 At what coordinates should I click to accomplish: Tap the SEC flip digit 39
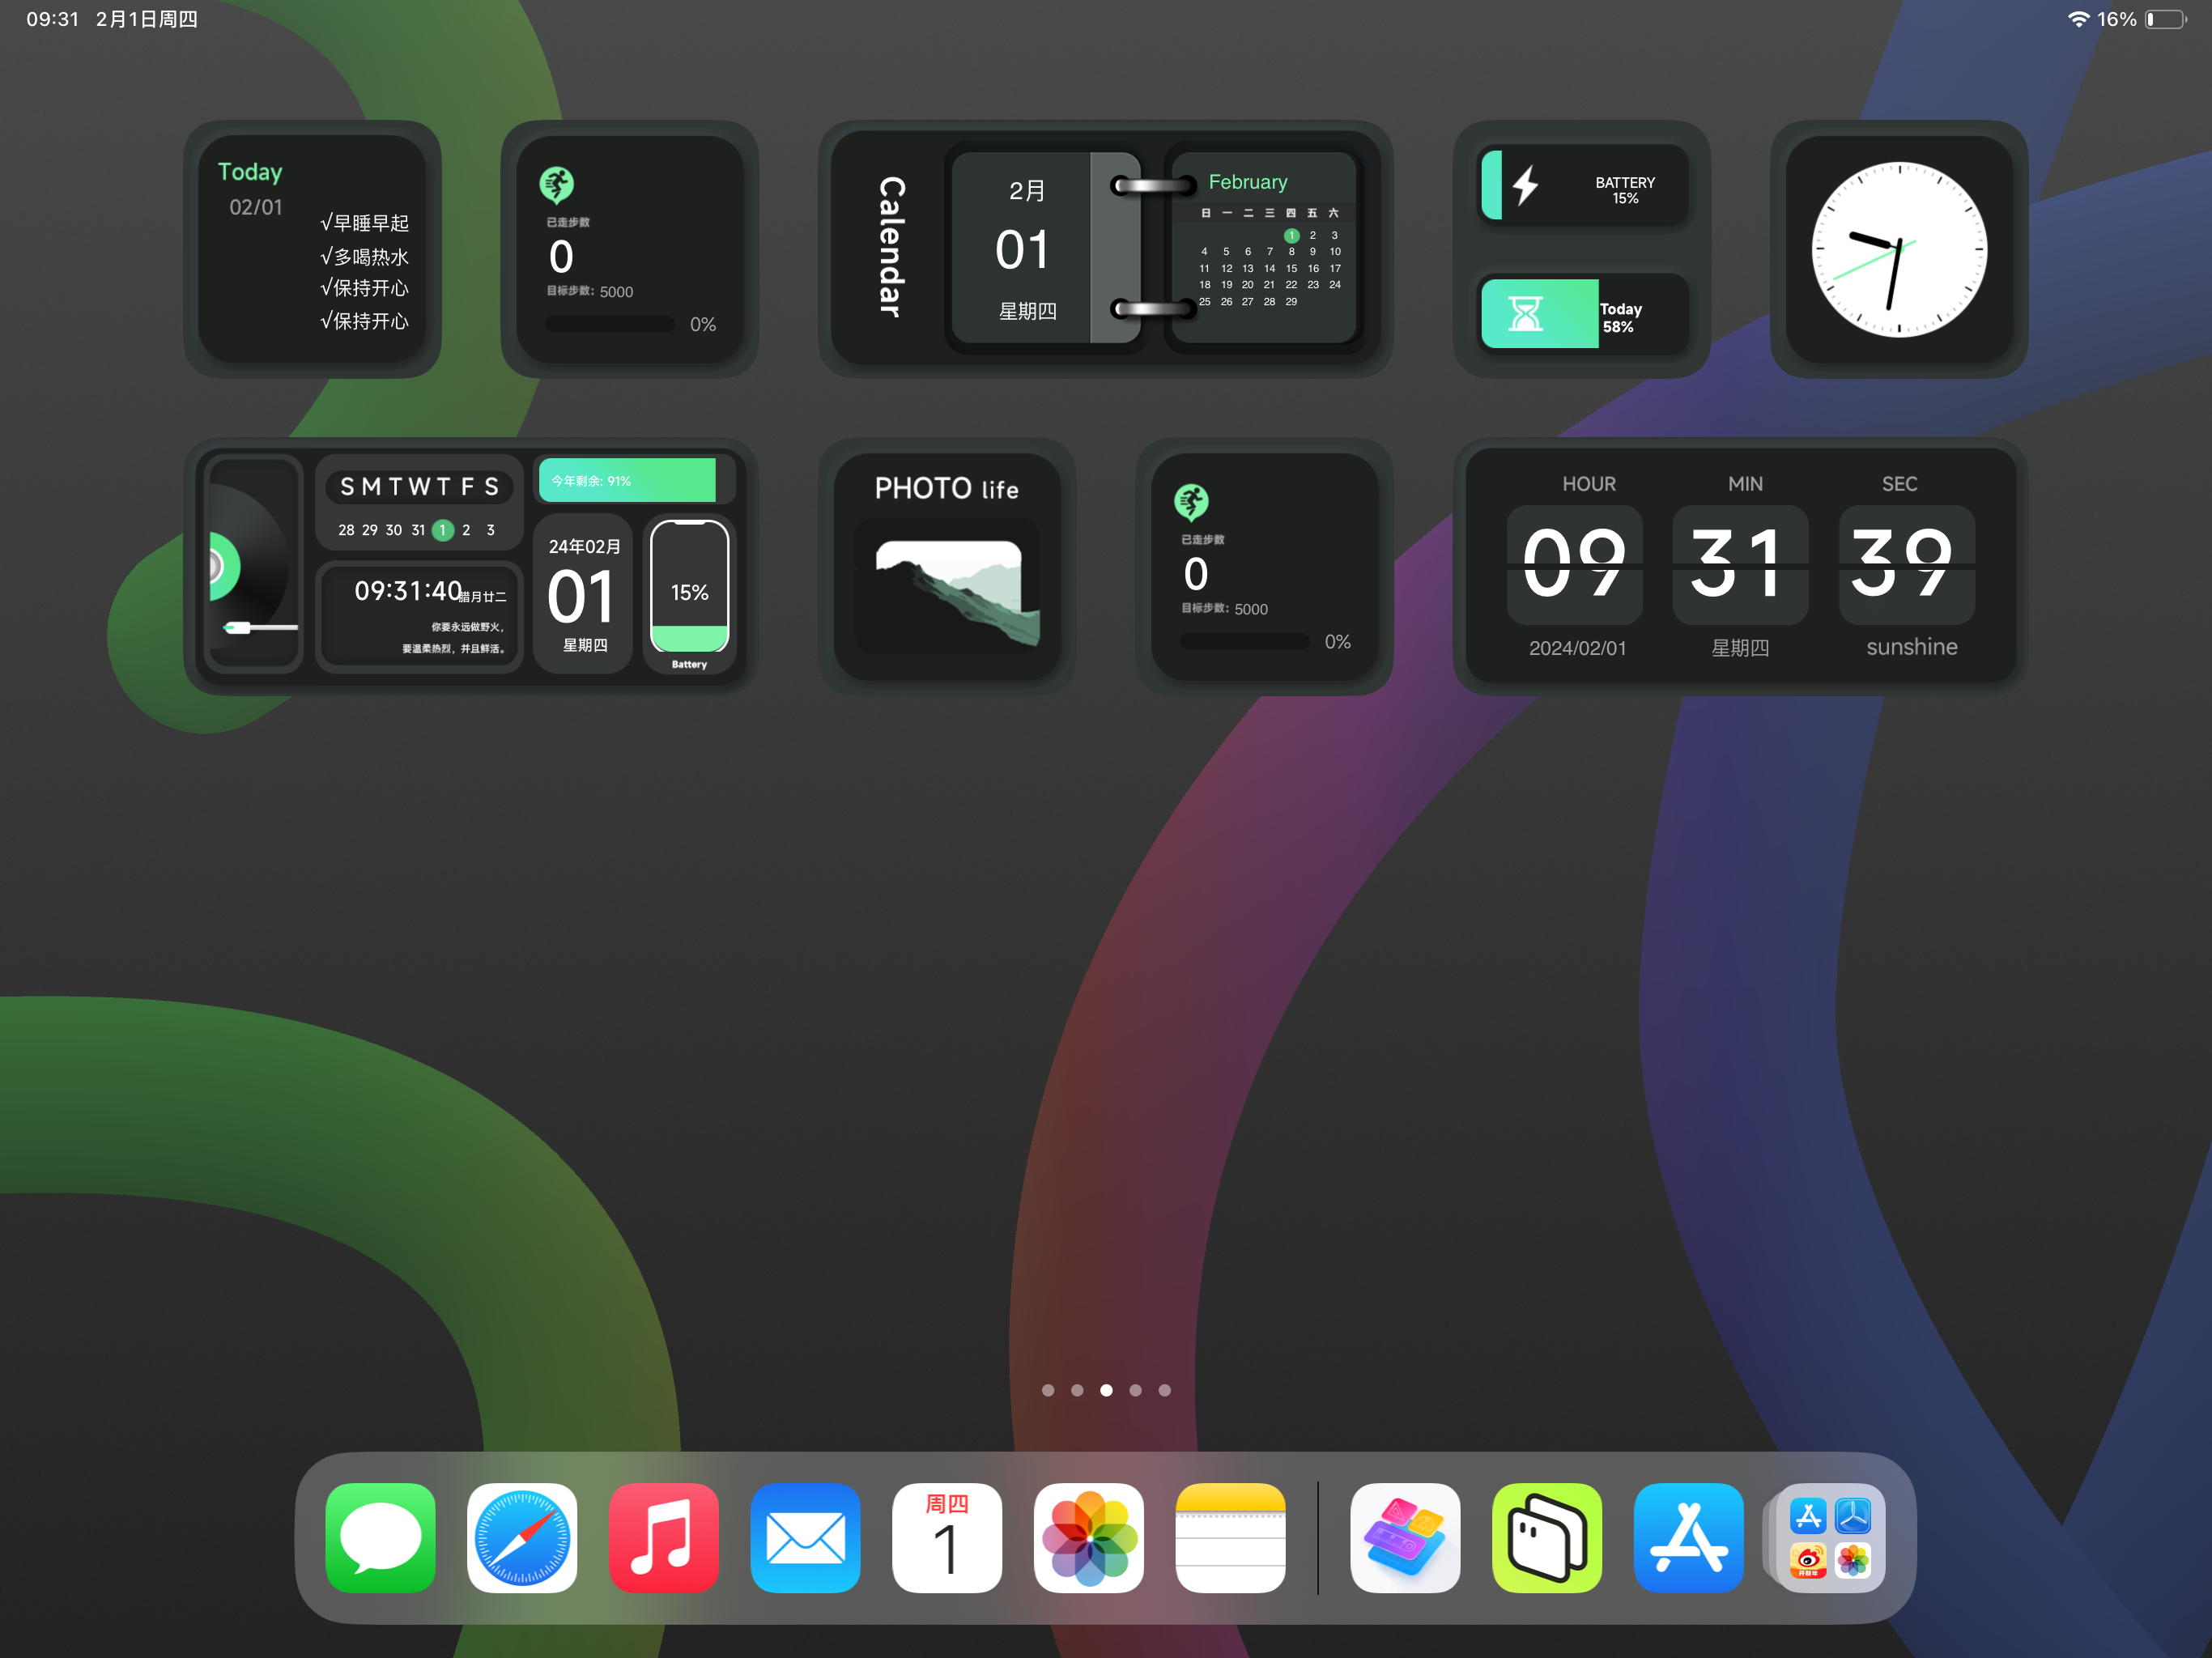tap(1906, 564)
